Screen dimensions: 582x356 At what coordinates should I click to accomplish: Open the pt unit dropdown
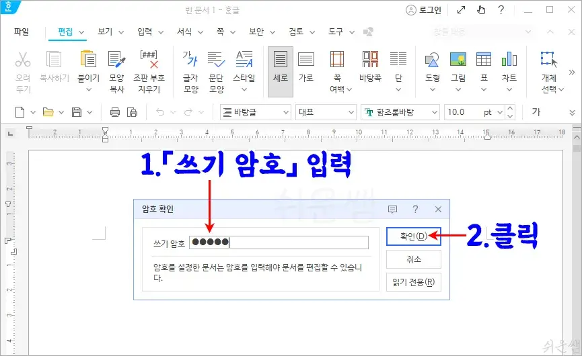click(500, 112)
